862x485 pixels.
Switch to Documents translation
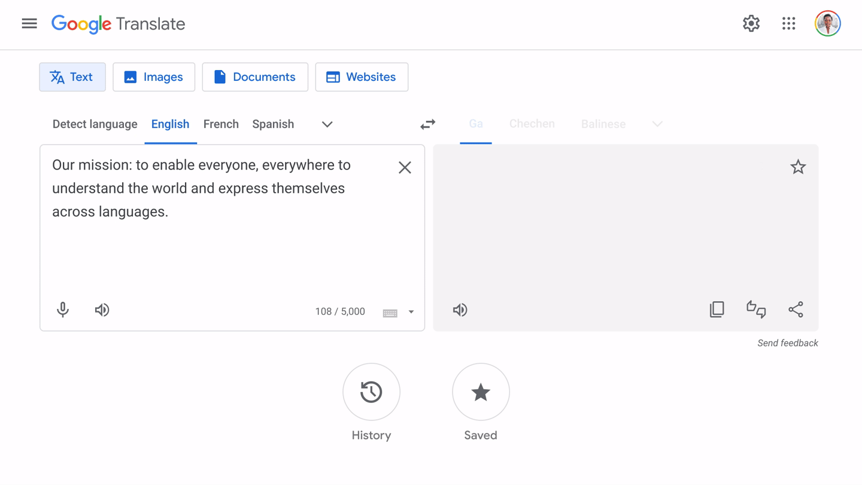pos(255,77)
